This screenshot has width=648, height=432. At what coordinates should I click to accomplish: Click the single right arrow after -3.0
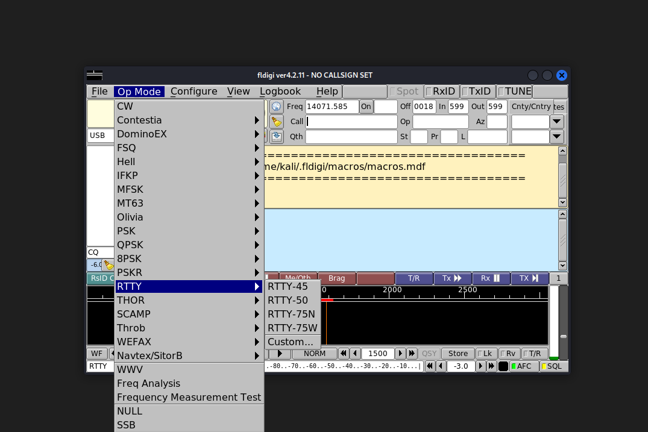point(480,366)
